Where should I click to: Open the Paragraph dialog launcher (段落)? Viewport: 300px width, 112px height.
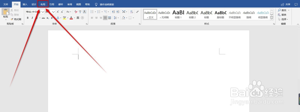pyautogui.click(x=140, y=24)
